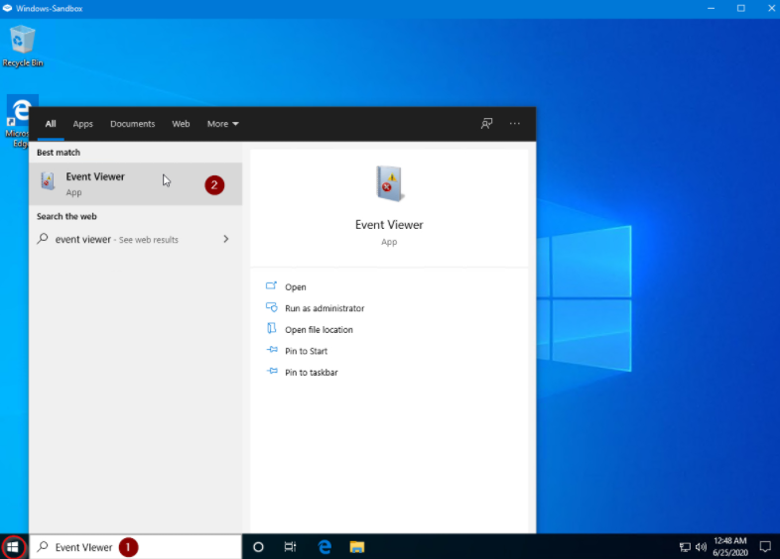Click Run as administrator option
This screenshot has width=780, height=559.
pos(324,308)
